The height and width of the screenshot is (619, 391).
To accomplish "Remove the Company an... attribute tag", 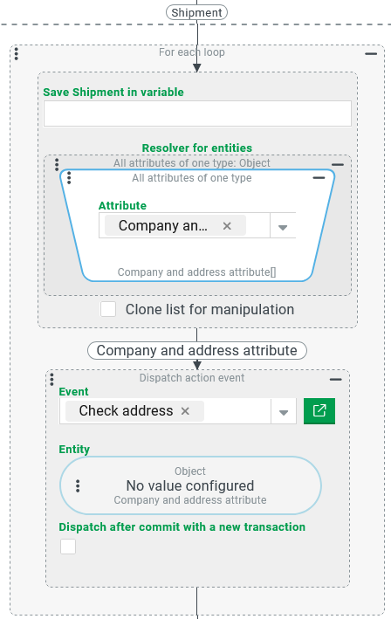I will (227, 226).
